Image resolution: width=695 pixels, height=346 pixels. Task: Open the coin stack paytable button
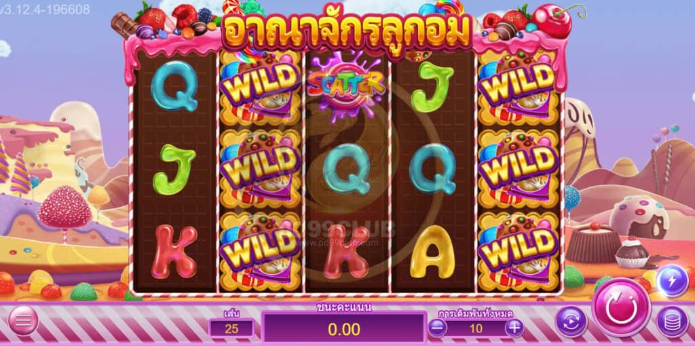[x=672, y=321]
